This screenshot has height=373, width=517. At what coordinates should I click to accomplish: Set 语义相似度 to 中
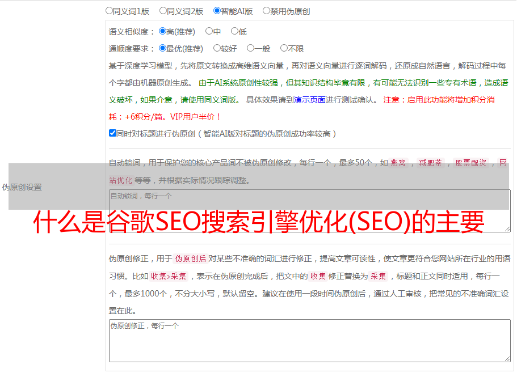pyautogui.click(x=209, y=31)
